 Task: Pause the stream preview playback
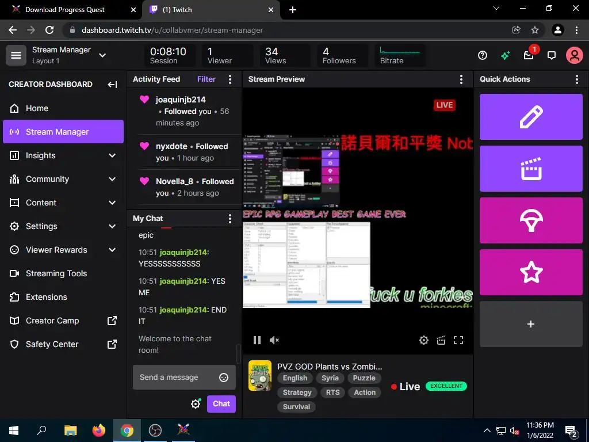point(257,340)
